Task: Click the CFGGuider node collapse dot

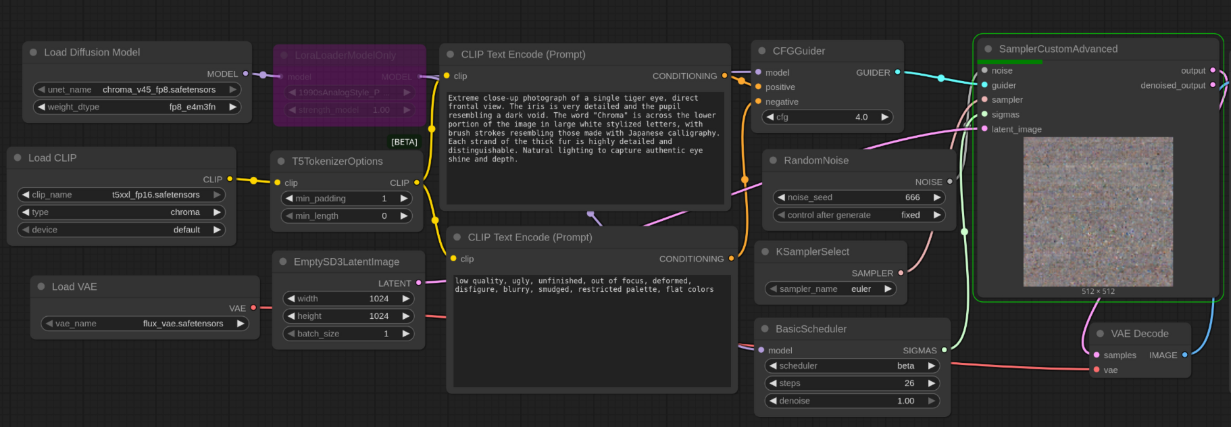Action: coord(762,51)
